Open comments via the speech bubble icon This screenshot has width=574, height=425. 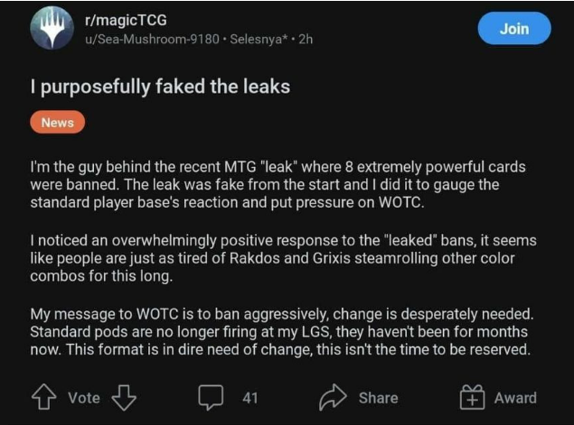[x=211, y=397]
